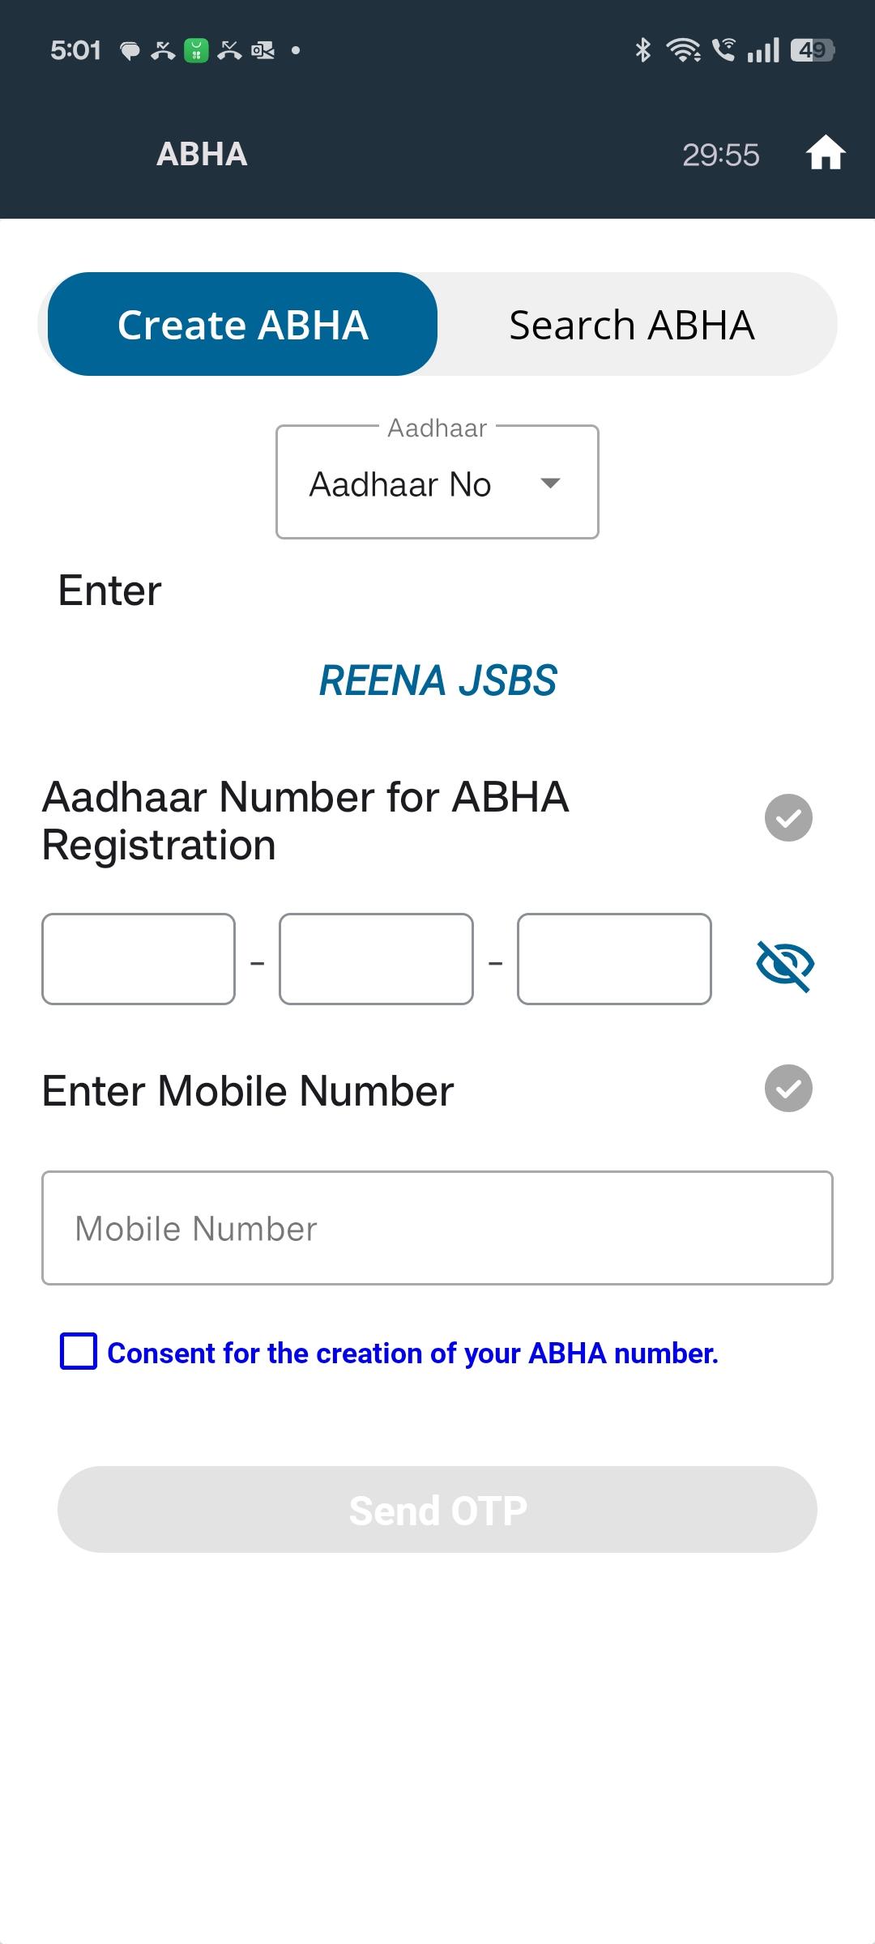Switch to Search ABHA tab

click(632, 325)
